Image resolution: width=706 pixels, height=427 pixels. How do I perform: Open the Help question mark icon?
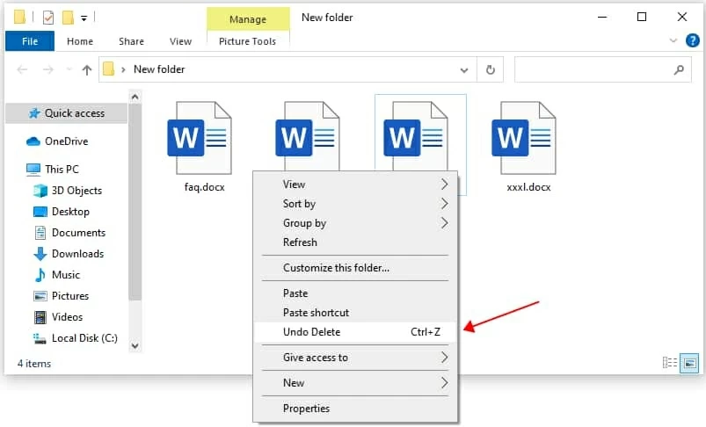(690, 40)
